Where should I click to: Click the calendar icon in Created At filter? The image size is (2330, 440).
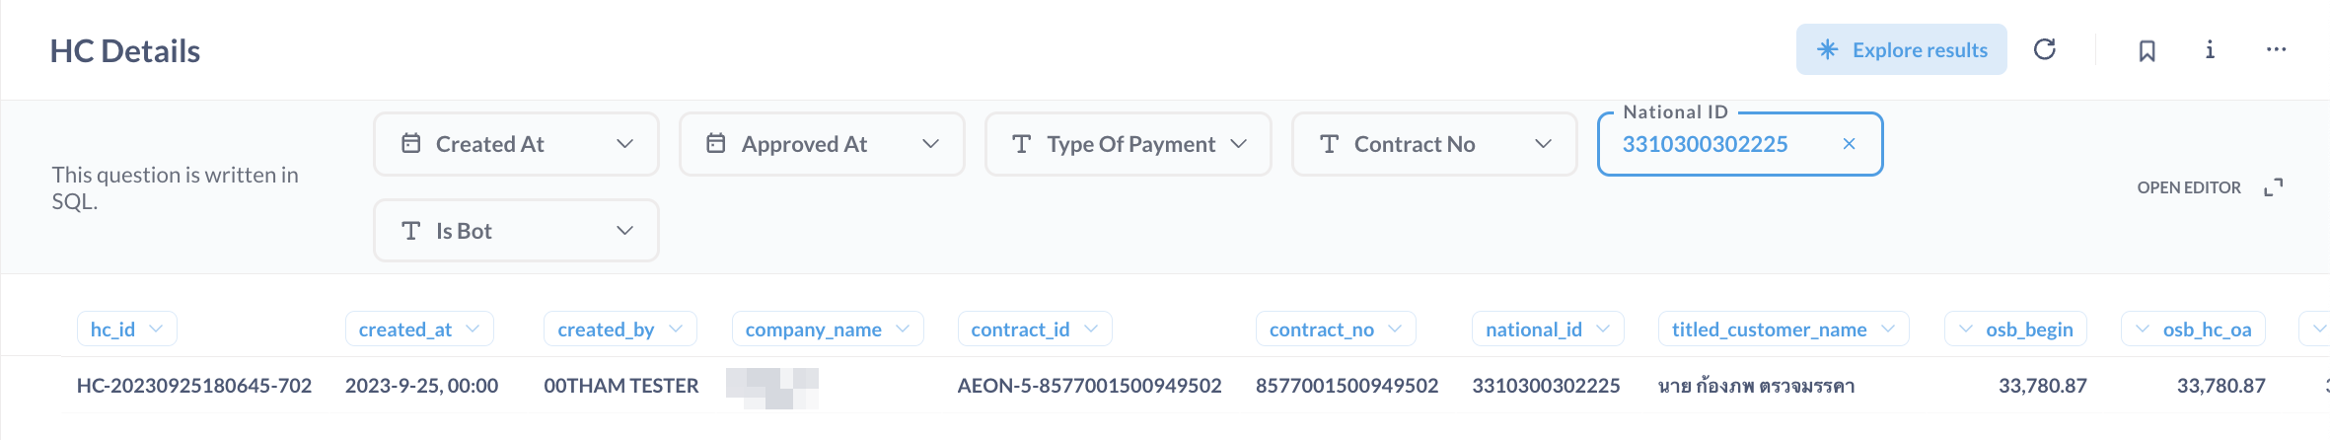(x=411, y=144)
